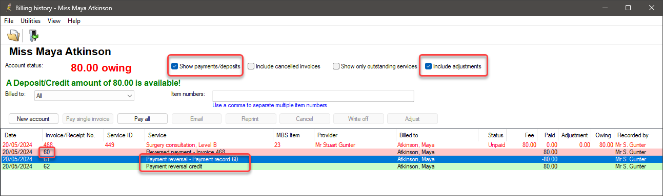Open the File menu
This screenshot has width=663, height=196.
pyautogui.click(x=9, y=21)
